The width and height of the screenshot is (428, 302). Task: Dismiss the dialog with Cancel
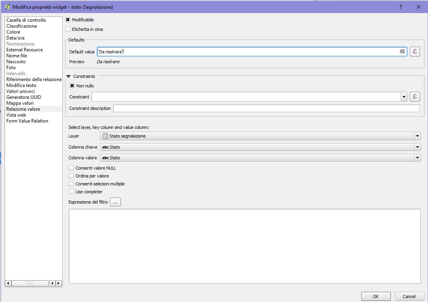click(x=409, y=296)
